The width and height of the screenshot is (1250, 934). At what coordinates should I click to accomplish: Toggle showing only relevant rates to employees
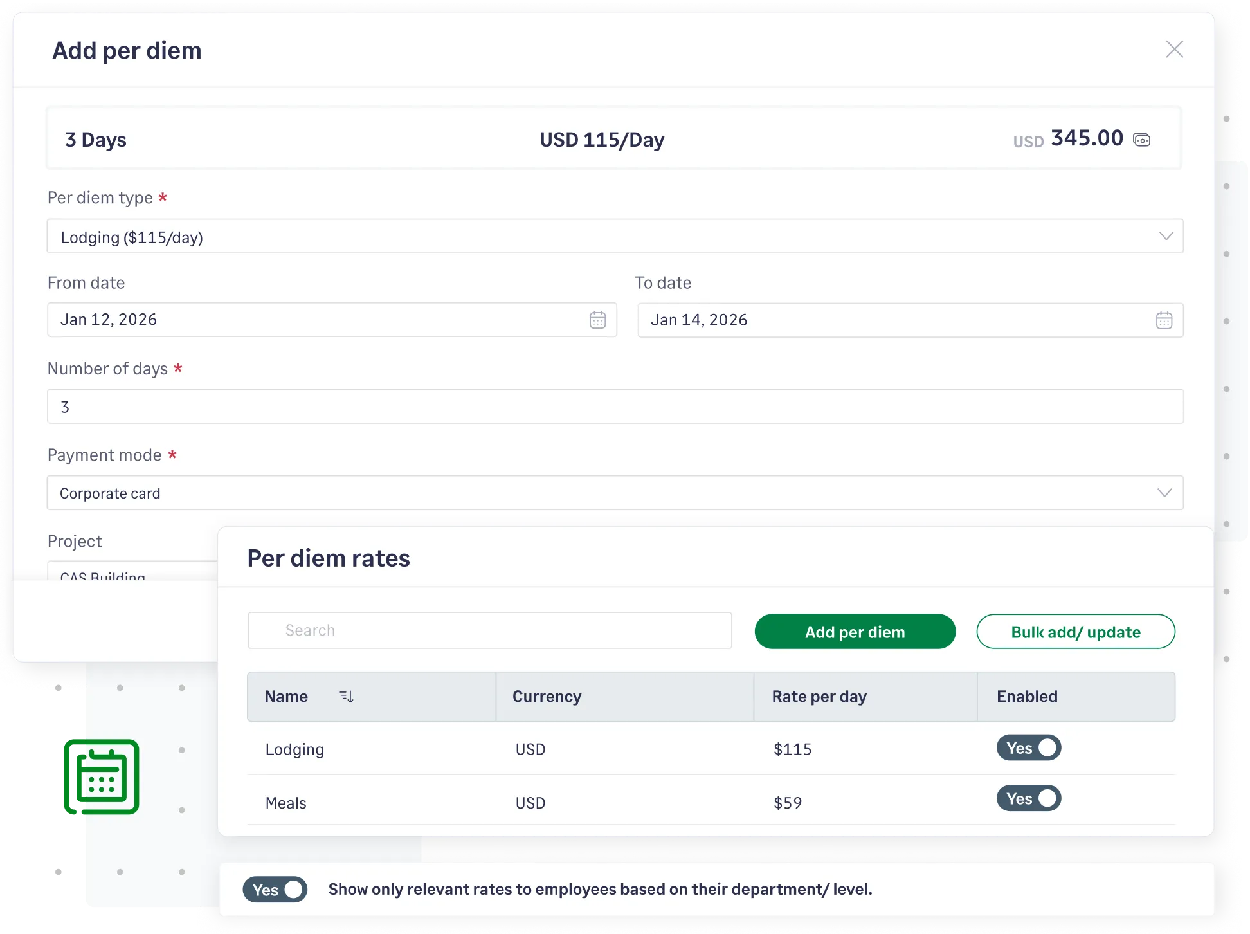[274, 890]
